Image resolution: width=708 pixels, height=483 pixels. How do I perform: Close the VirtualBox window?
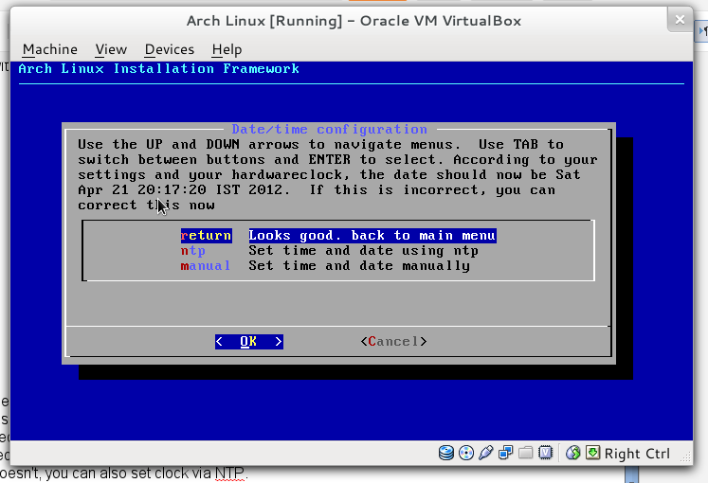pyautogui.click(x=680, y=19)
